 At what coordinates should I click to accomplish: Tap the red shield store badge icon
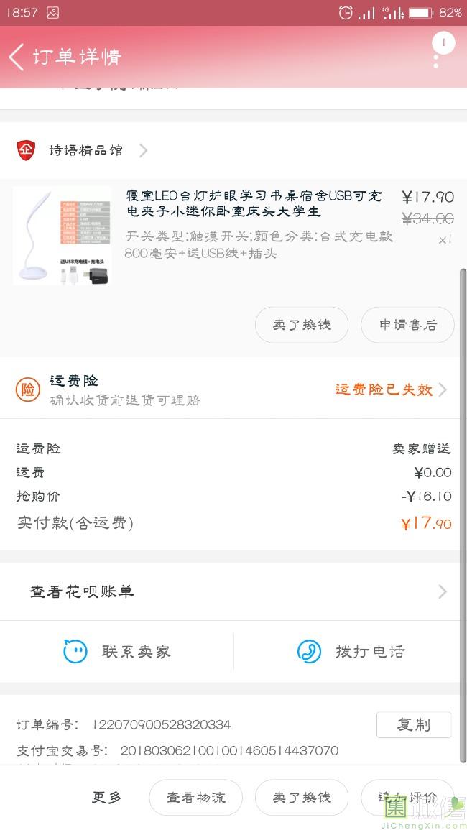[x=26, y=150]
